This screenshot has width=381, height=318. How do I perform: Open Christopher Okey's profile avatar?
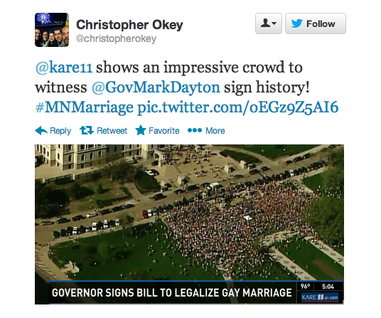click(x=52, y=30)
